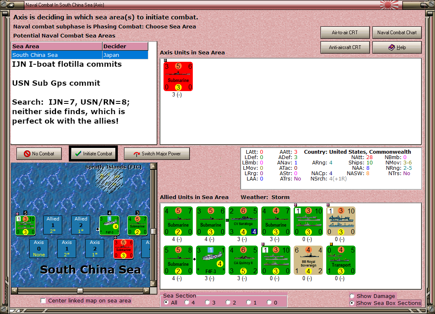
Task: Select the Transport unit counter
Action: (341, 260)
